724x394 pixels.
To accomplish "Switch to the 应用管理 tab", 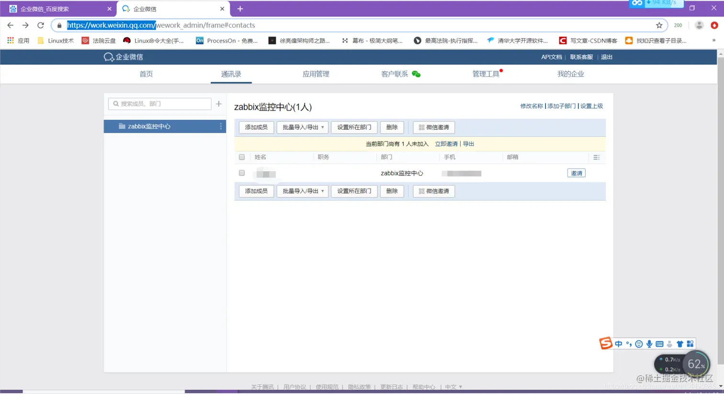I will [x=315, y=74].
